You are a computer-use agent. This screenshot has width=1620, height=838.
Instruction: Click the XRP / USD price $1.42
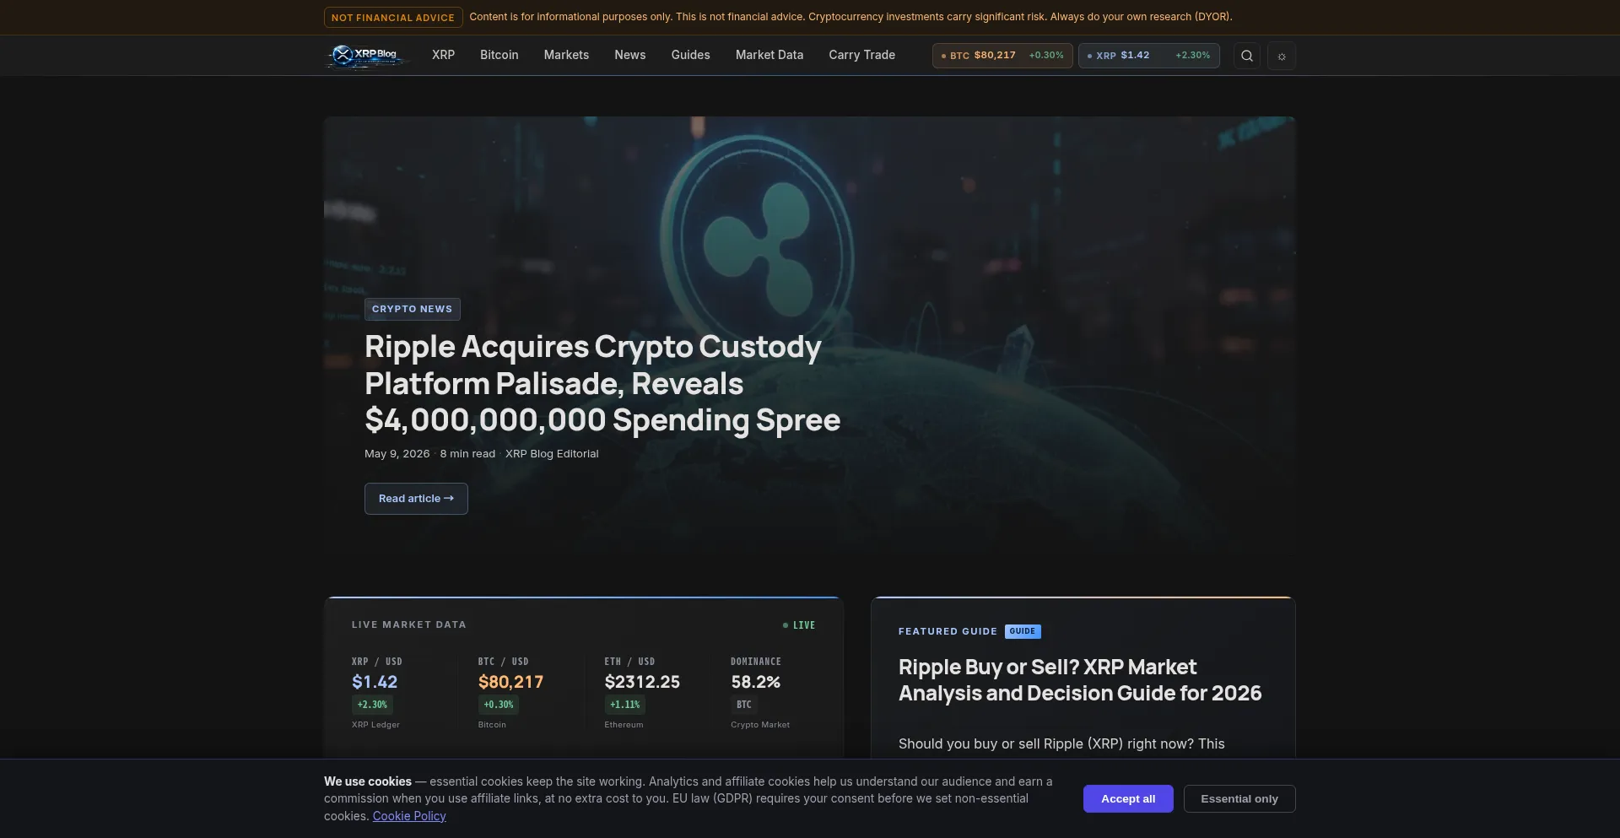(375, 682)
